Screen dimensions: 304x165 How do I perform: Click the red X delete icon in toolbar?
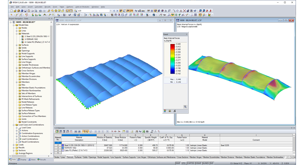(x=185, y=11)
